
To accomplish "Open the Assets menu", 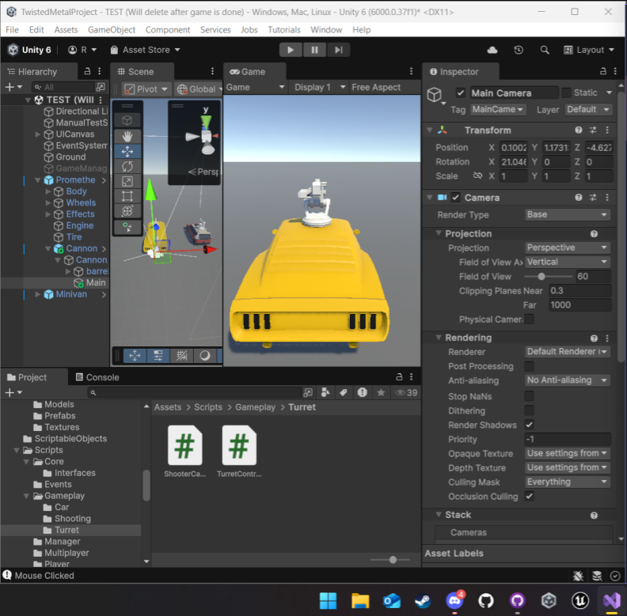I will click(66, 30).
